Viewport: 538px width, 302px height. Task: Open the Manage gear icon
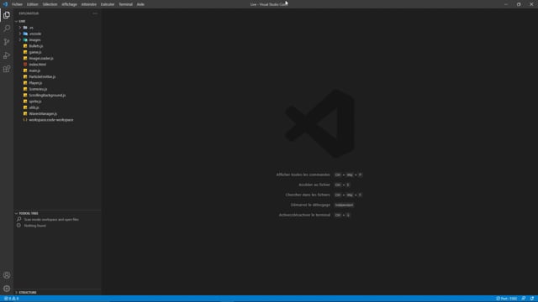[x=7, y=289]
